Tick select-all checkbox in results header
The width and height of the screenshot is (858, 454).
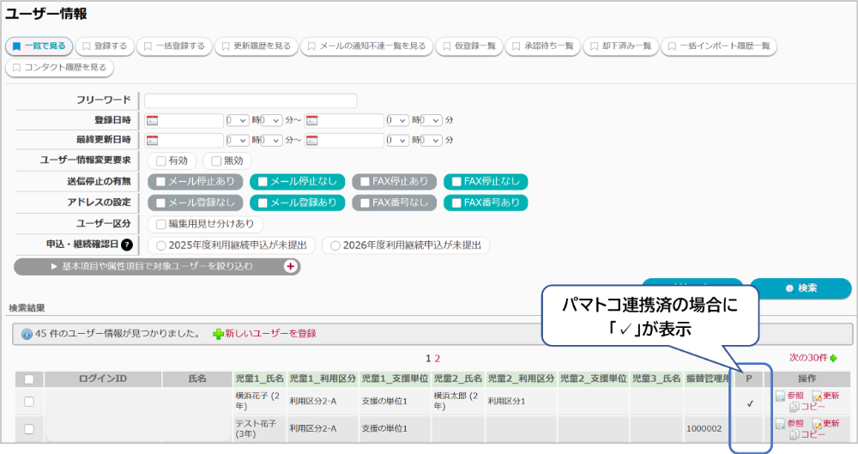29,378
